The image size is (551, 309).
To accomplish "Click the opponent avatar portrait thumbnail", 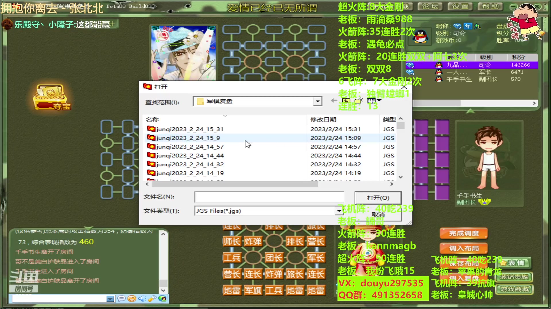I will pos(183,53).
